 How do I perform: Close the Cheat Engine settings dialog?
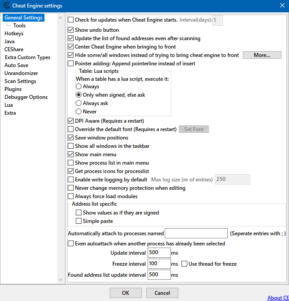click(282, 6)
